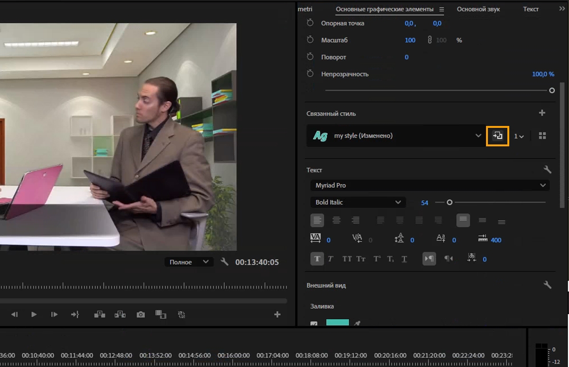Screen dimensions: 569x367
Task: Click the tracking VA icon
Action: point(316,238)
